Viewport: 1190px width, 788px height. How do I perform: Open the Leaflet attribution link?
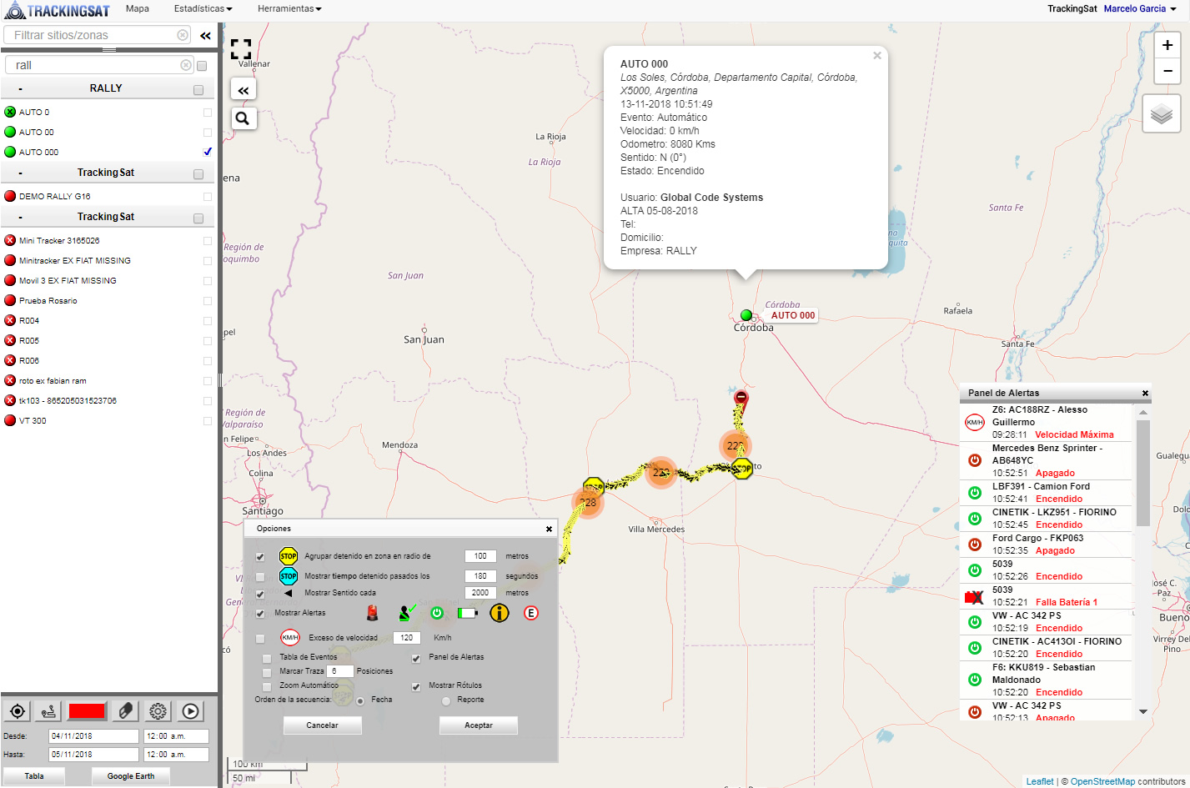(1040, 781)
